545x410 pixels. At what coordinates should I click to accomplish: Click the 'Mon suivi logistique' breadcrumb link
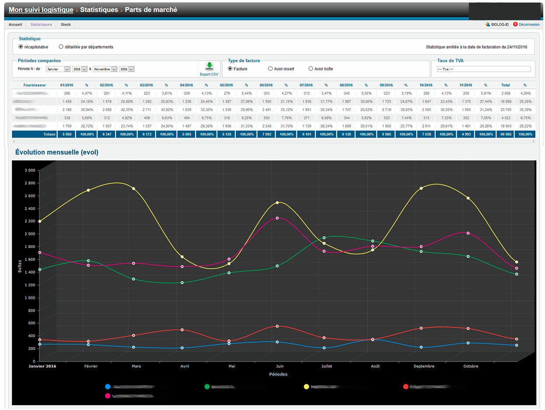[41, 10]
